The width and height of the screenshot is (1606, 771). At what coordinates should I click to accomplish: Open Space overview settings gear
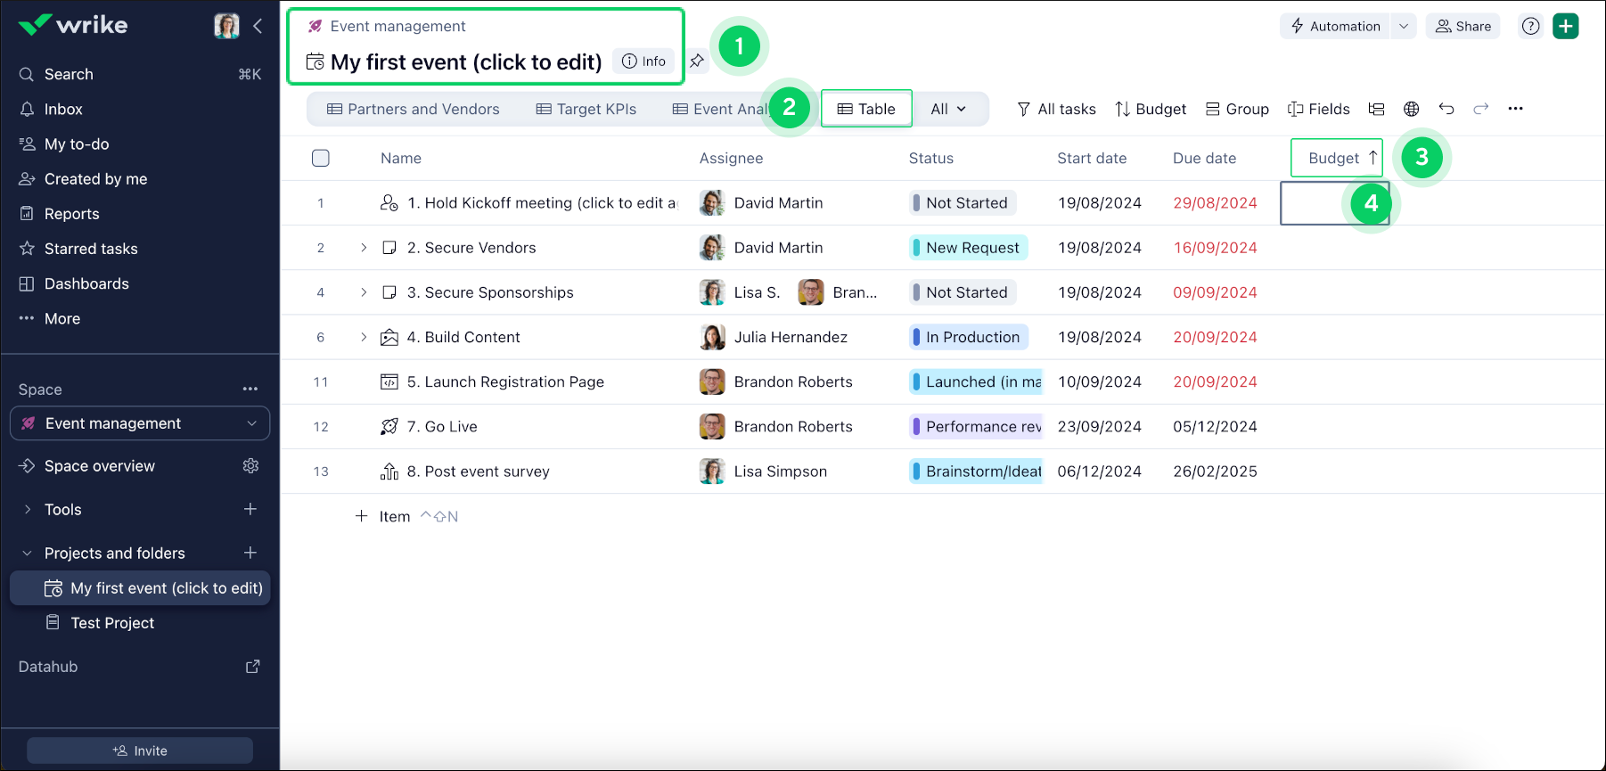250,466
